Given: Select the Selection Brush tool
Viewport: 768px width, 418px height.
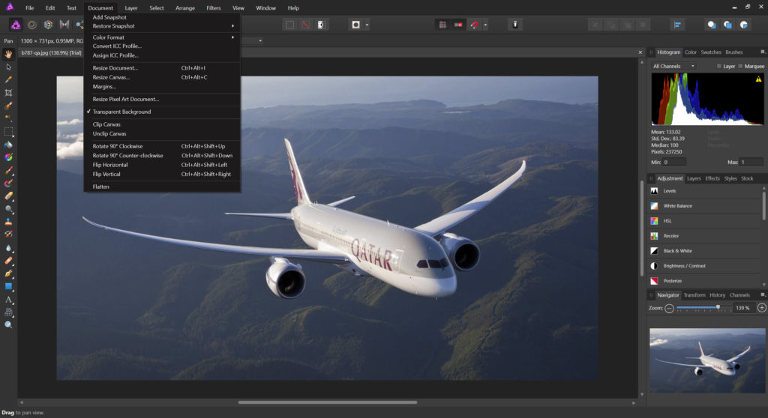Looking at the screenshot, I should (x=8, y=106).
